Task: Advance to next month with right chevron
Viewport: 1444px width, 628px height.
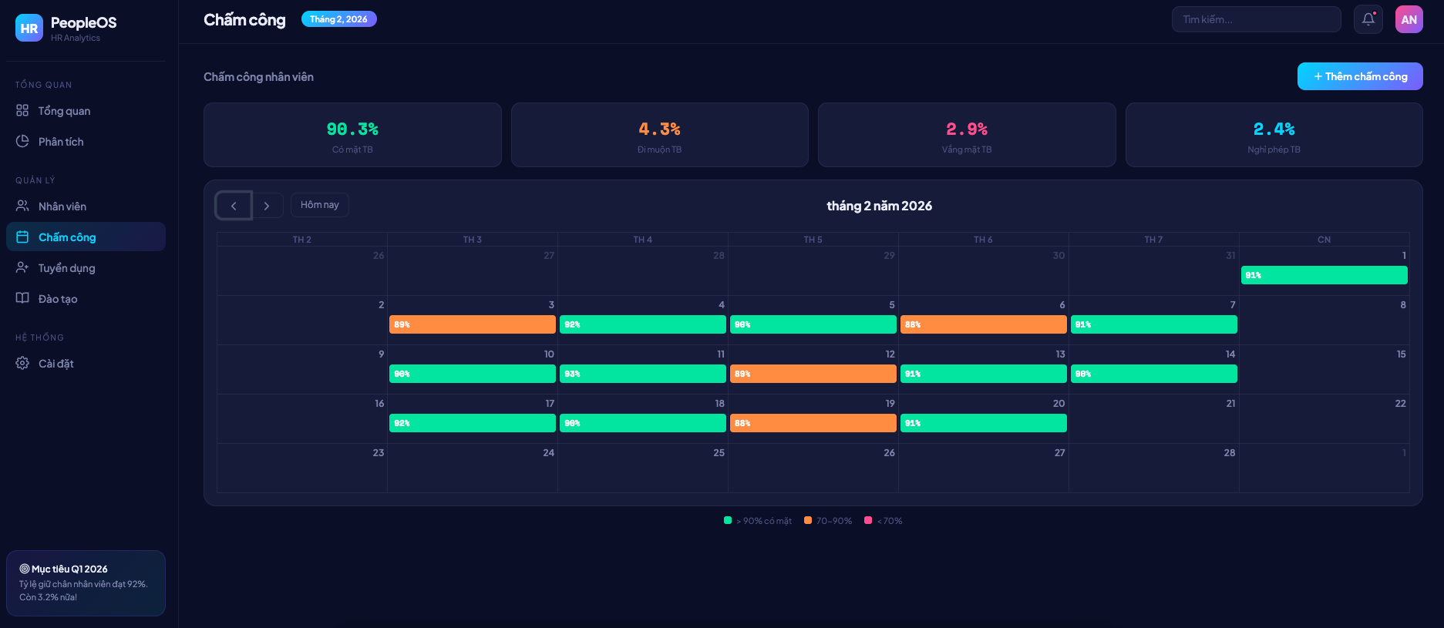Action: pos(267,206)
